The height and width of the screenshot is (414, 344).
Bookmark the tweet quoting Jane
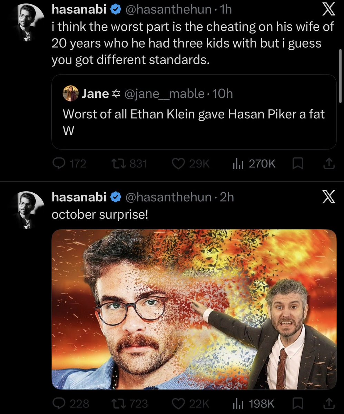click(298, 164)
